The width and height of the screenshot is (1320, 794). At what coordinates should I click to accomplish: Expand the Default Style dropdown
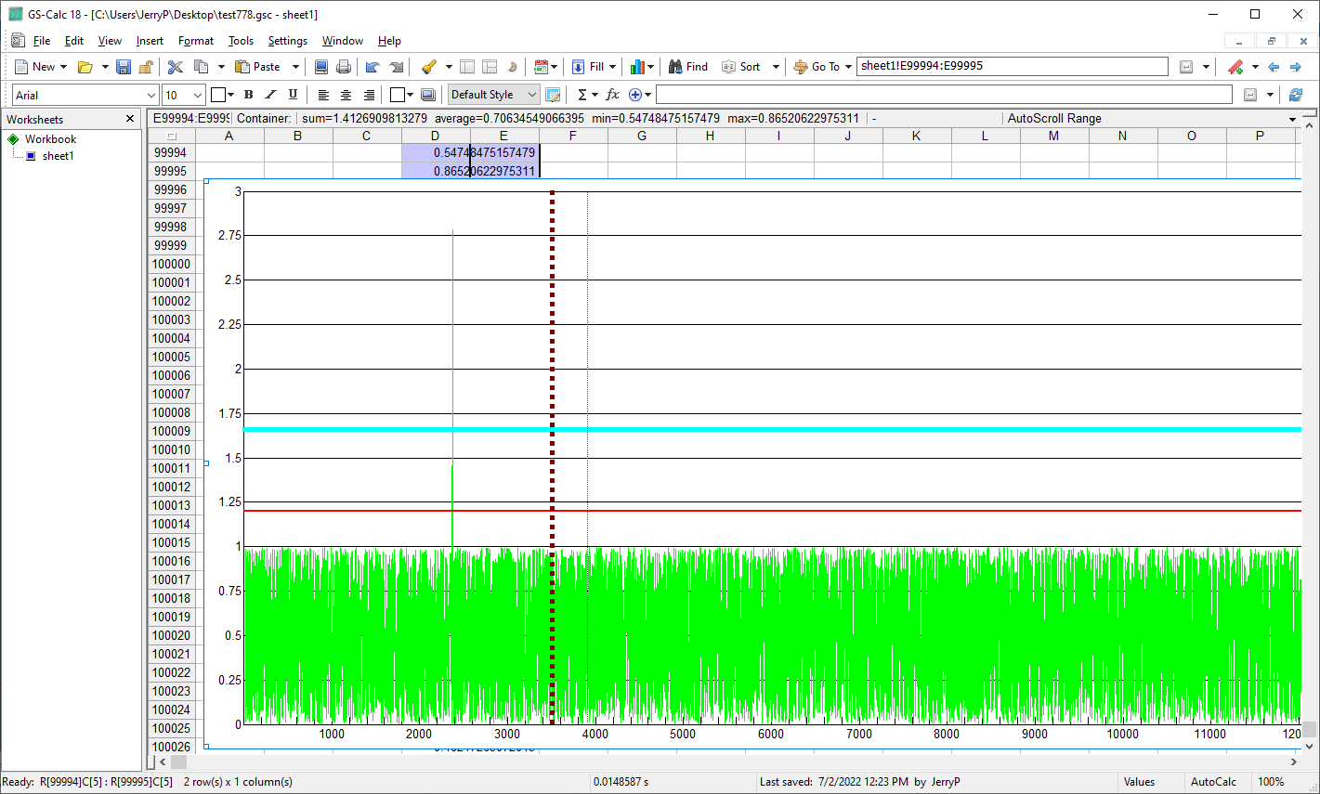(x=531, y=95)
